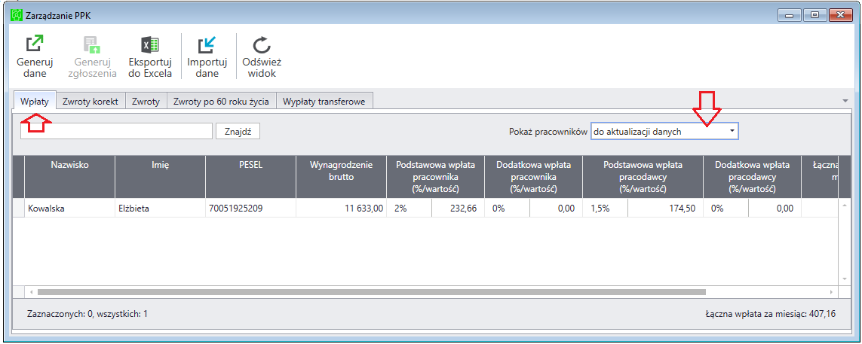Click the Znajdź button
Image resolution: width=862 pixels, height=344 pixels.
(238, 131)
